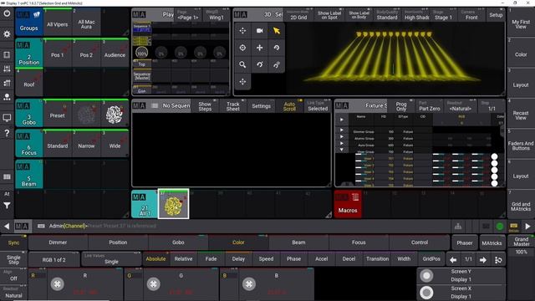Switch to the Beam feature group tab

click(298, 242)
